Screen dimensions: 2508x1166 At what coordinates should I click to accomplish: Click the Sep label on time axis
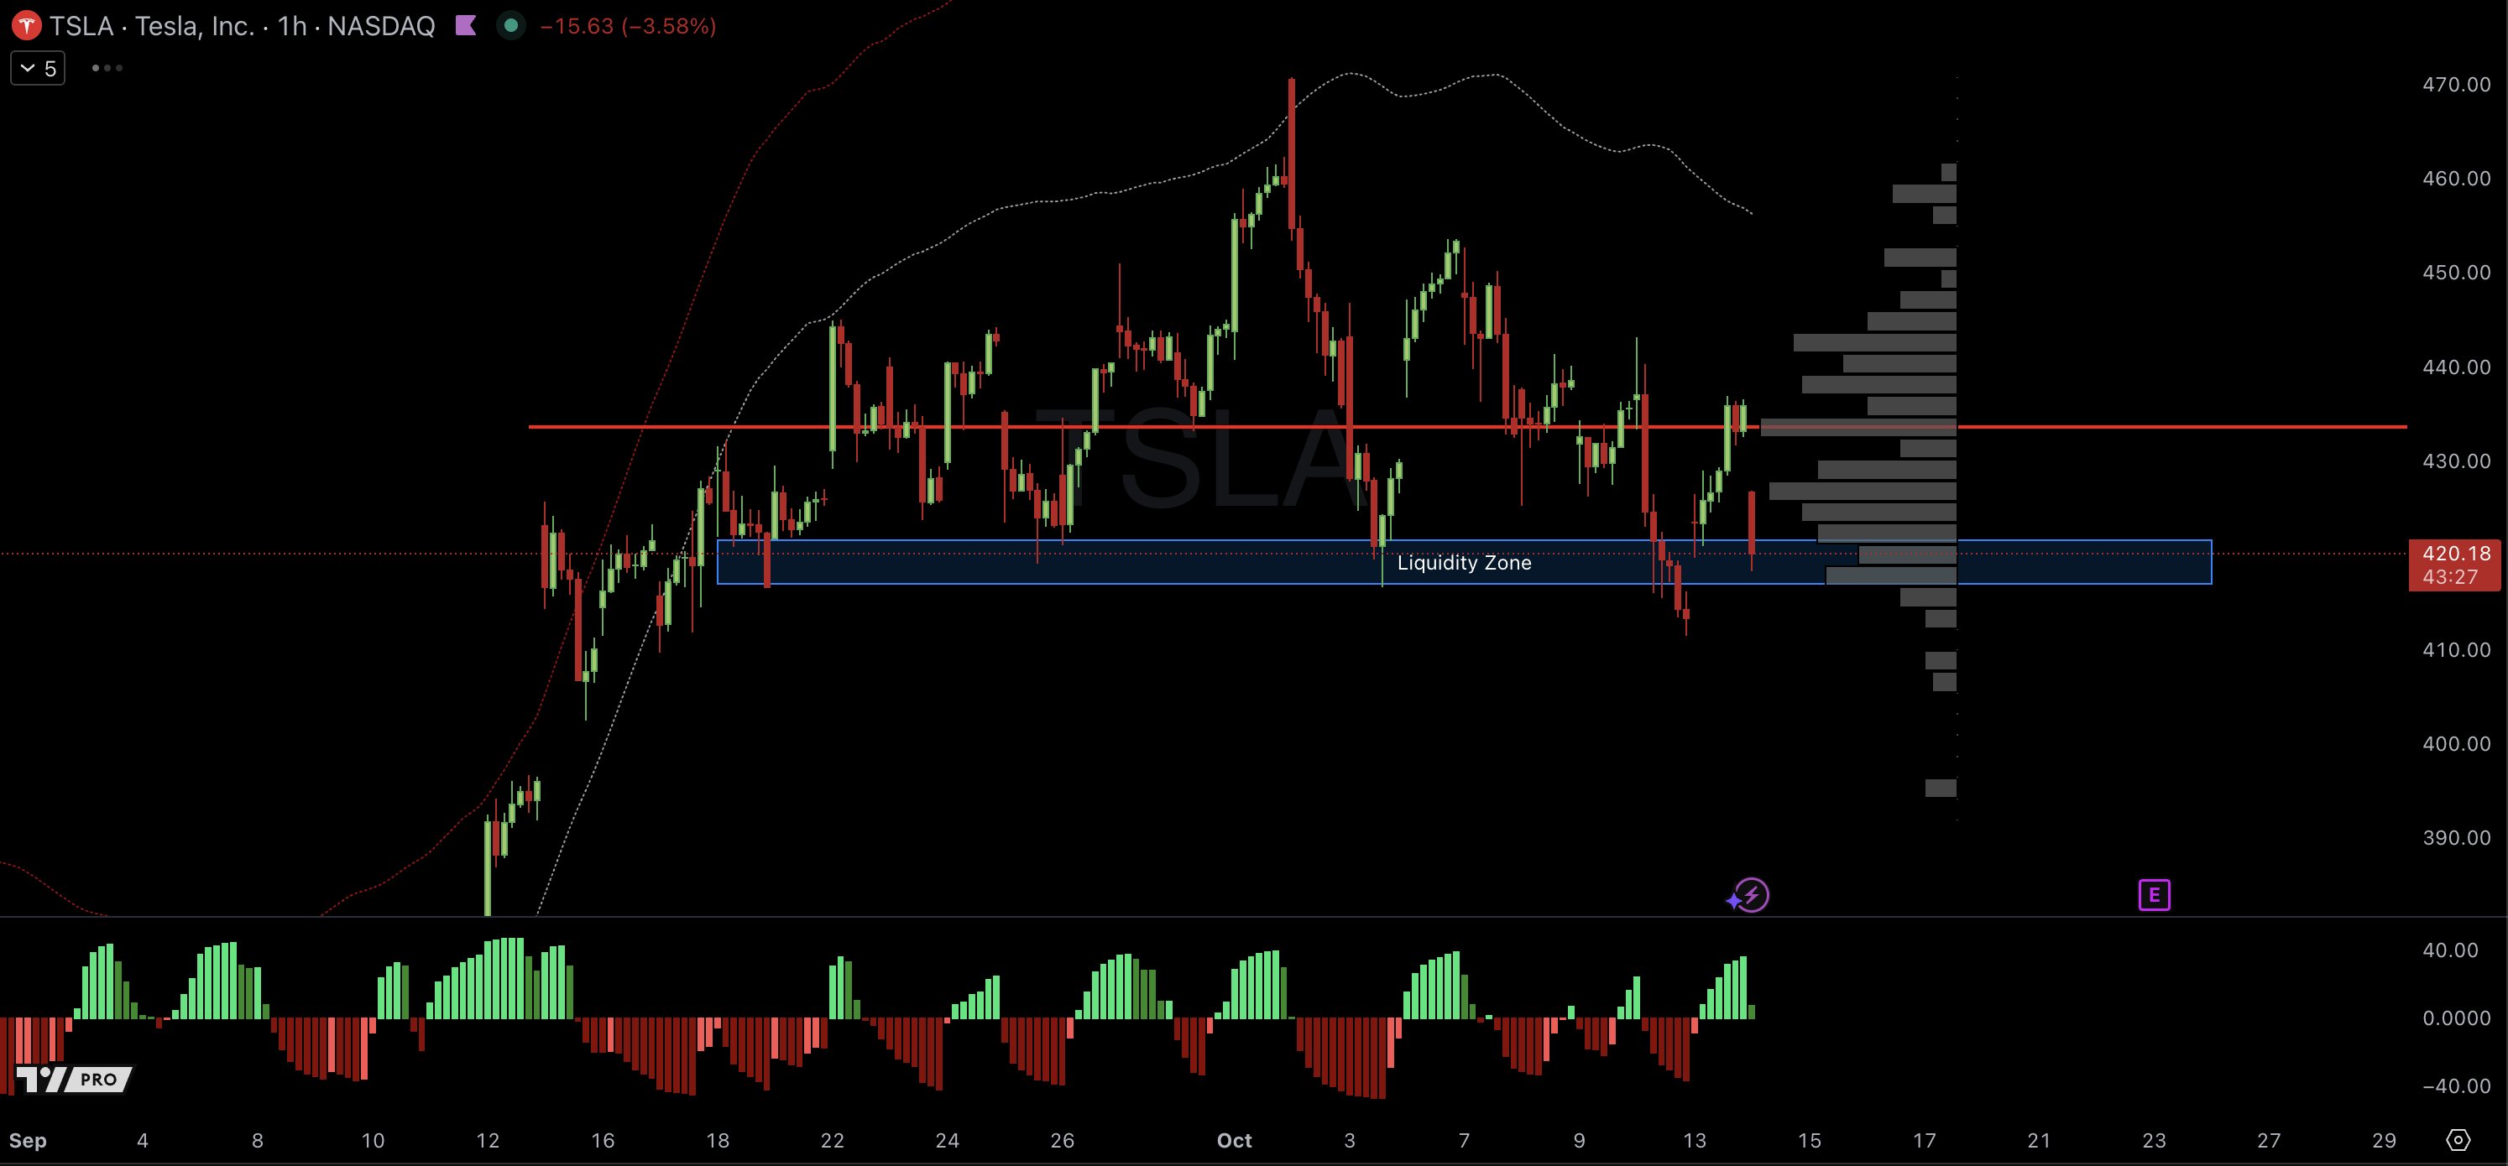click(x=27, y=1141)
